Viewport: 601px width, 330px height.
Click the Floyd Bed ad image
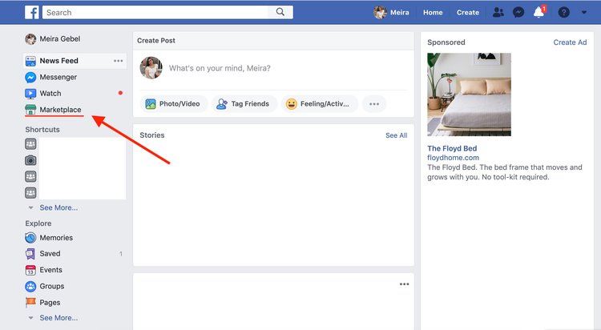469,95
